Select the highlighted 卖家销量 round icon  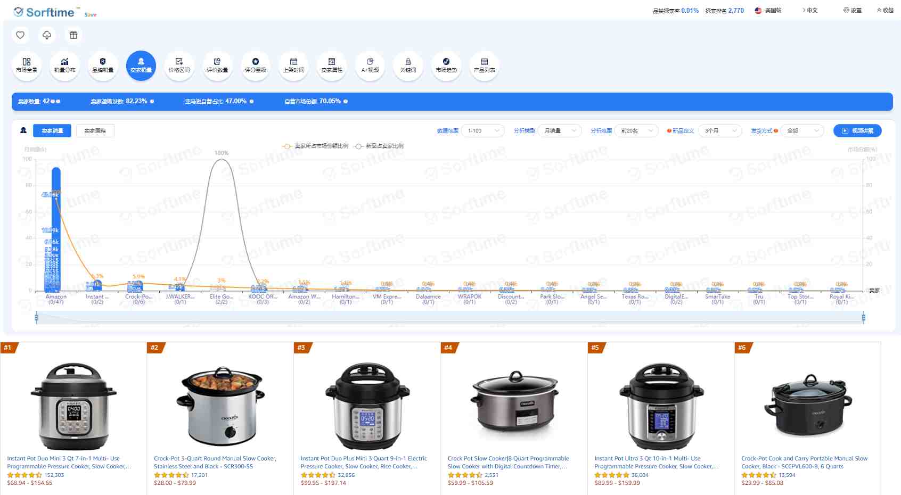pyautogui.click(x=141, y=65)
